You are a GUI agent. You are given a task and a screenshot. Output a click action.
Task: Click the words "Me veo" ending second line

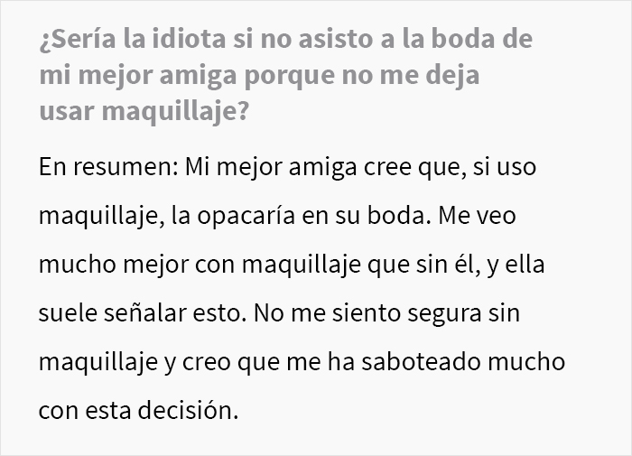477,216
